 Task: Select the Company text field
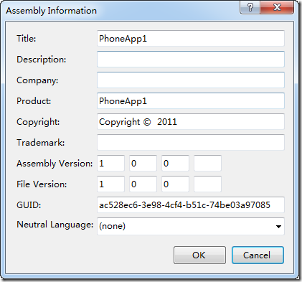point(191,80)
